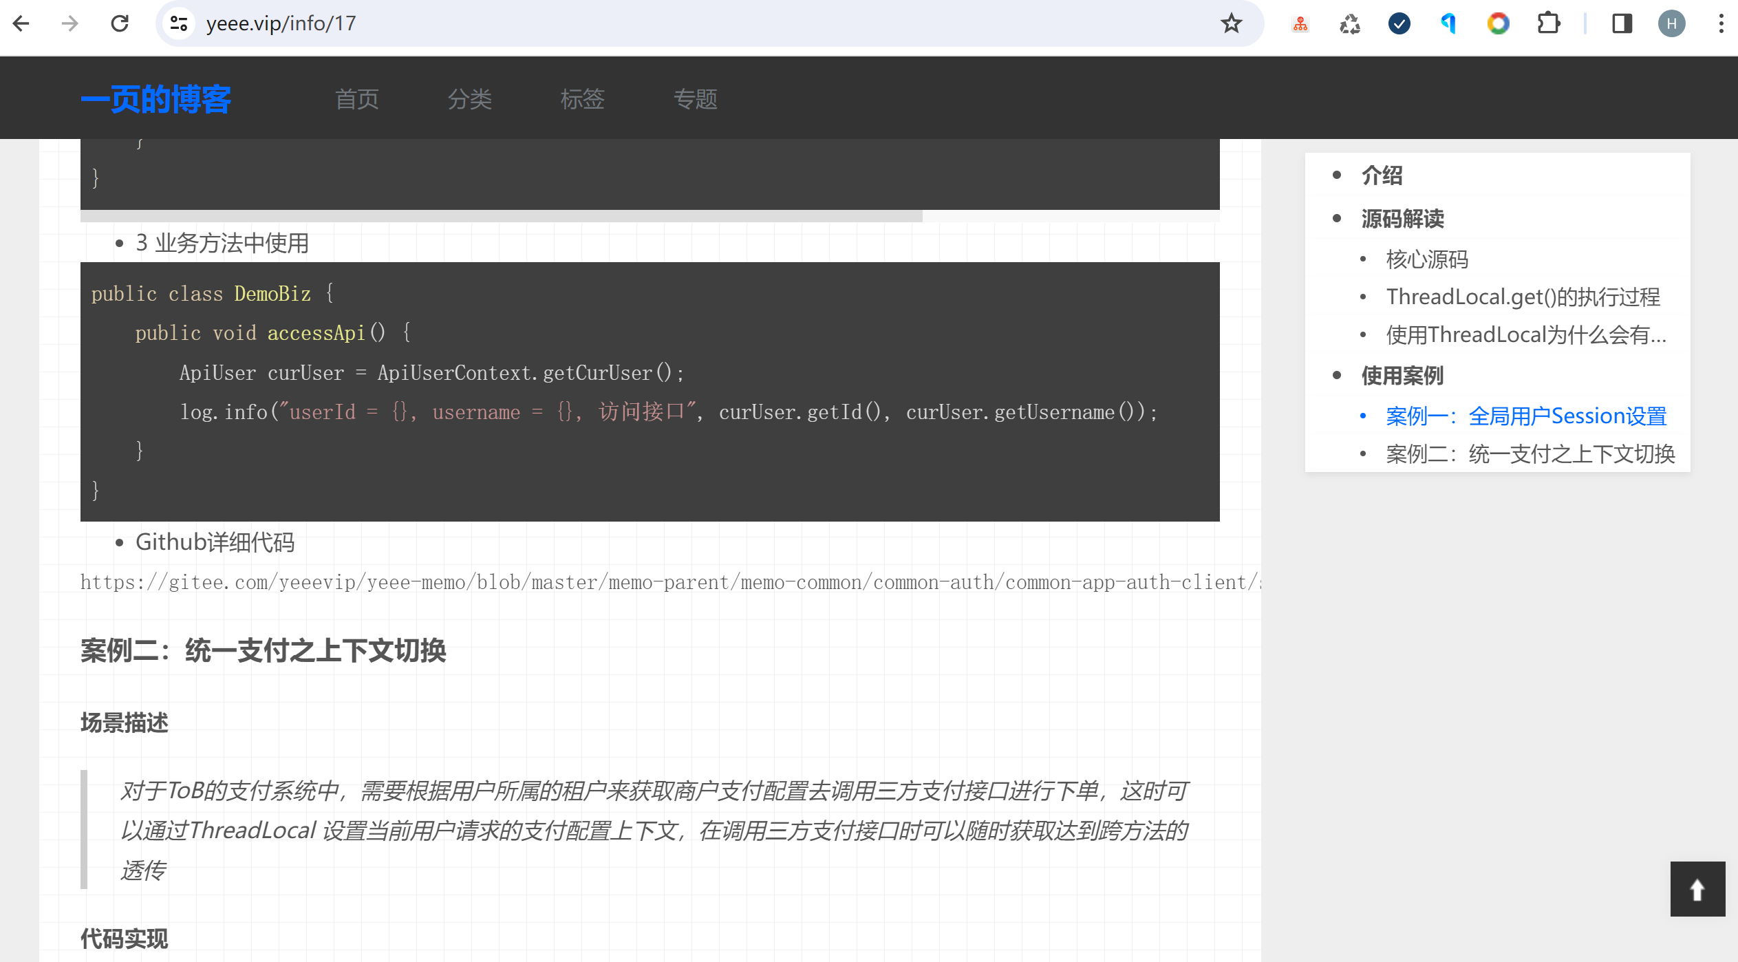Viewport: 1738px width, 962px height.
Task: Click the blue ribbon extension icon
Action: (x=1448, y=23)
